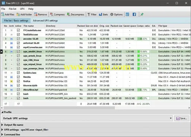Click 43.20% compression ratio bar for bash
Screen dimensions: 191x137
click(143, 98)
